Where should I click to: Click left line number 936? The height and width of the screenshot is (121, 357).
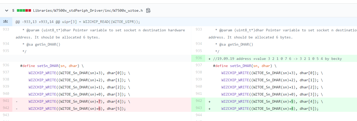coord(6,65)
